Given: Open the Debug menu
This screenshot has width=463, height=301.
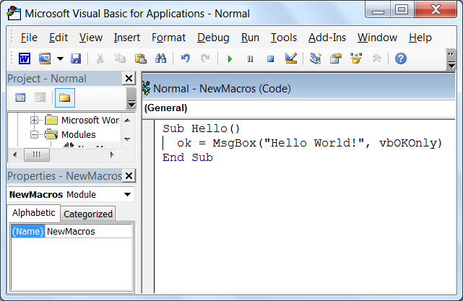Looking at the screenshot, I should coord(213,38).
